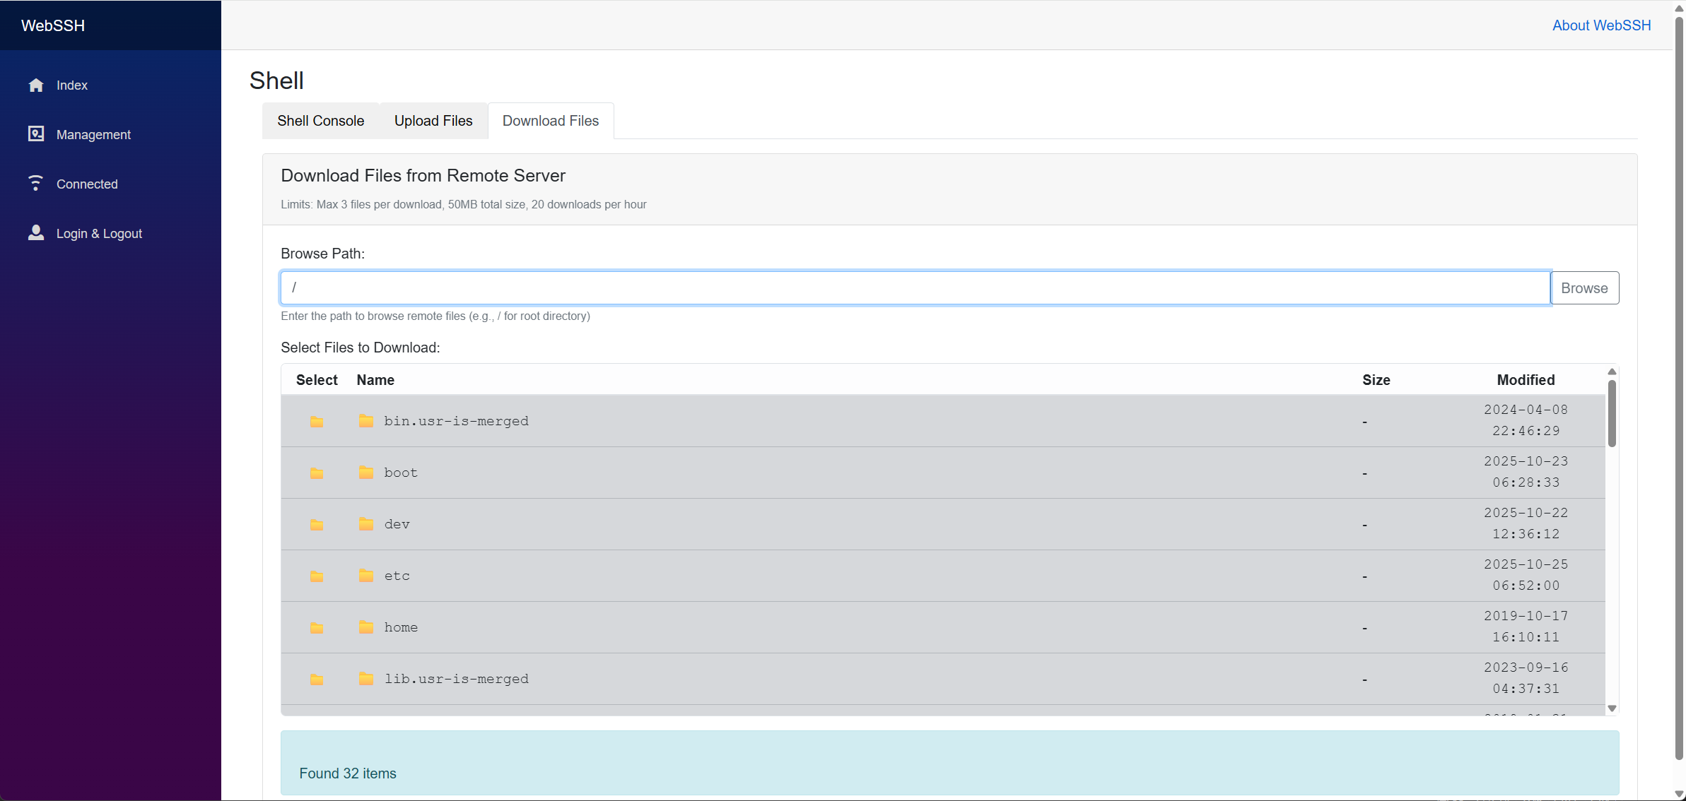Click the file list scrollbar down arrow
This screenshot has width=1686, height=801.
[x=1612, y=708]
